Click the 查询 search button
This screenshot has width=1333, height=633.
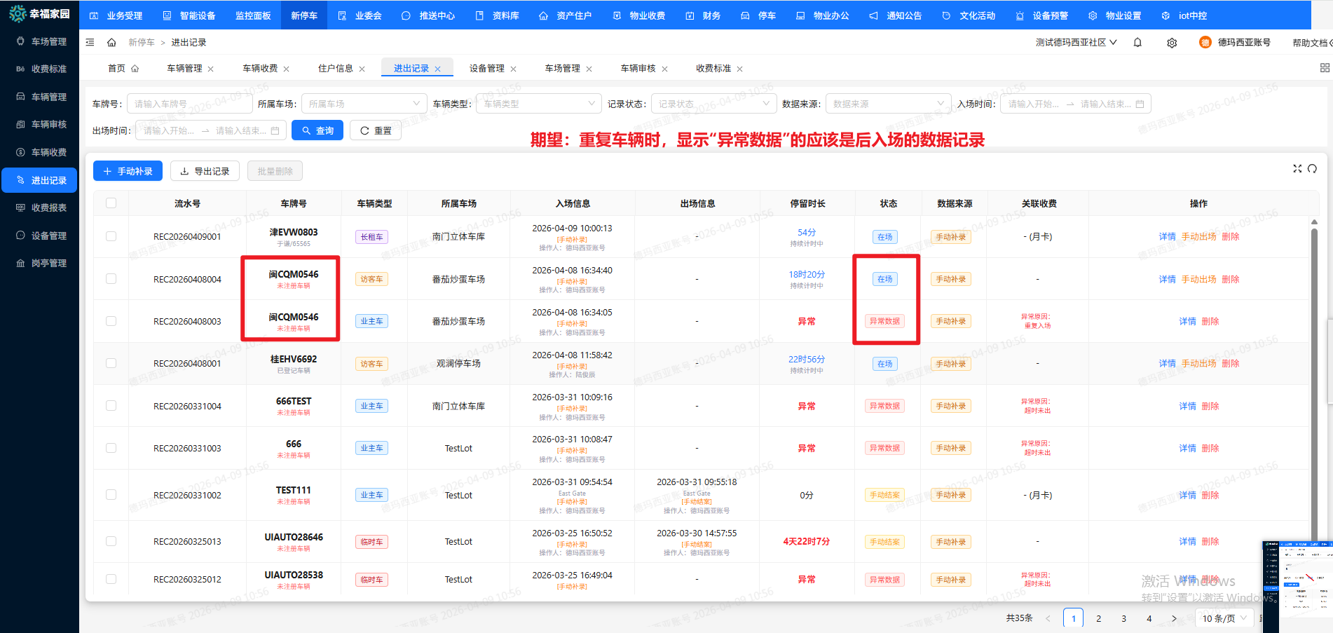pyautogui.click(x=317, y=130)
